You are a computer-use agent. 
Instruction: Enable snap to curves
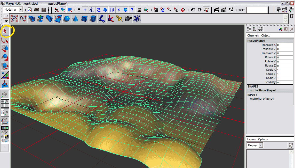click(x=163, y=10)
